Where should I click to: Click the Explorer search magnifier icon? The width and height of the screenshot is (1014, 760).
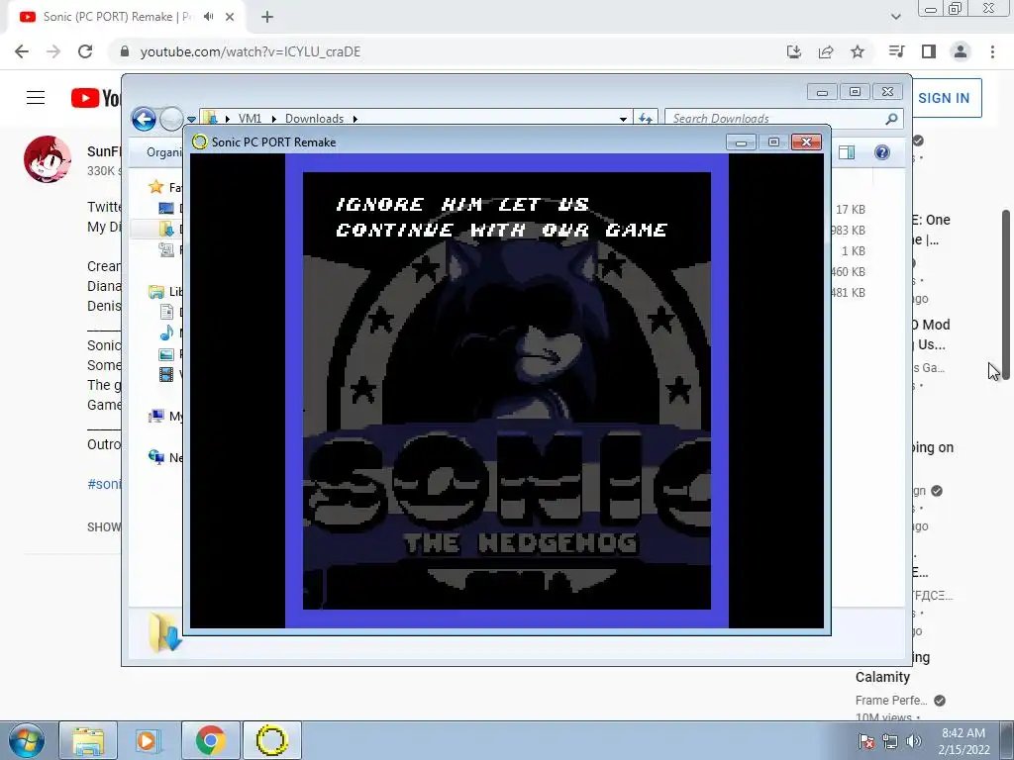tap(892, 119)
